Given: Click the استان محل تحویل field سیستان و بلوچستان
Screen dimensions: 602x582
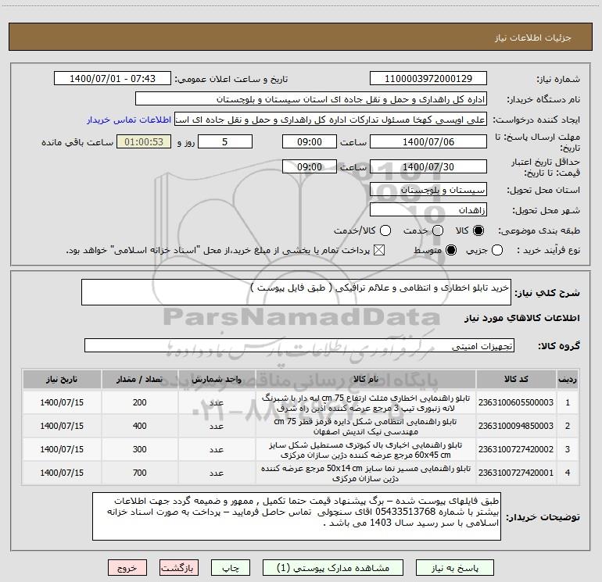Looking at the screenshot, I should click(428, 190).
